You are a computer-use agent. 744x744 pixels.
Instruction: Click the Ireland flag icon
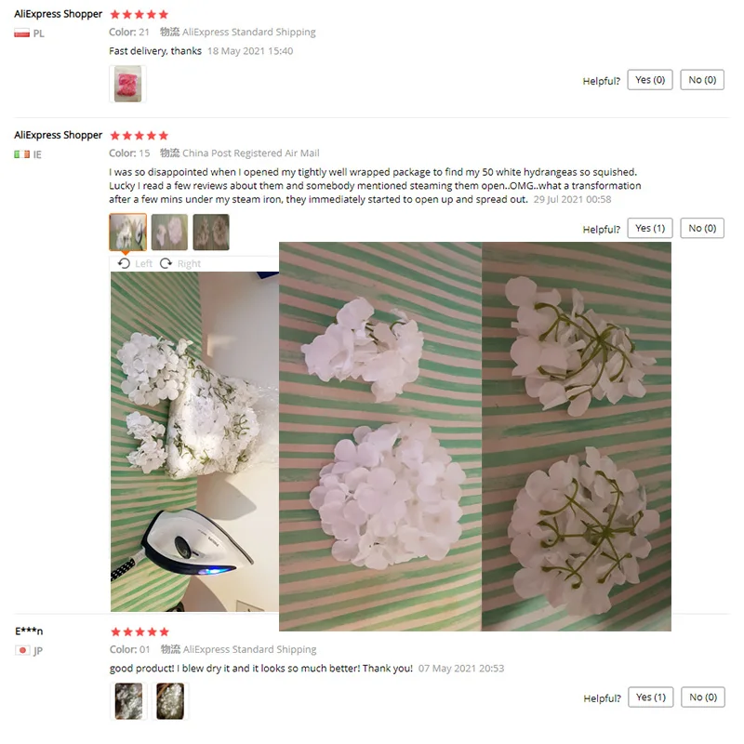click(21, 154)
